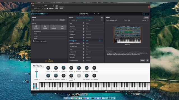
Task: Toggle the Bypass button in plugin header
Action: tap(62, 7)
